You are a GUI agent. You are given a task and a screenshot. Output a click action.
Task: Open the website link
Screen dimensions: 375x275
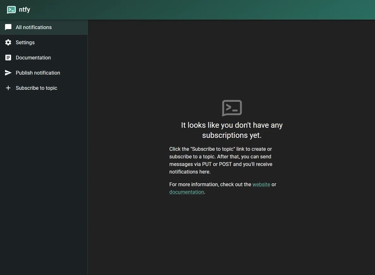coord(261,184)
